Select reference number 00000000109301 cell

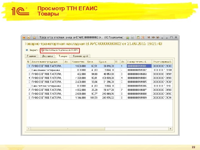point(139,66)
